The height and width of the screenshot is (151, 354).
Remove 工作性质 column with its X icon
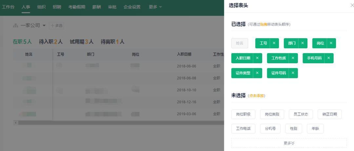tap(293, 58)
